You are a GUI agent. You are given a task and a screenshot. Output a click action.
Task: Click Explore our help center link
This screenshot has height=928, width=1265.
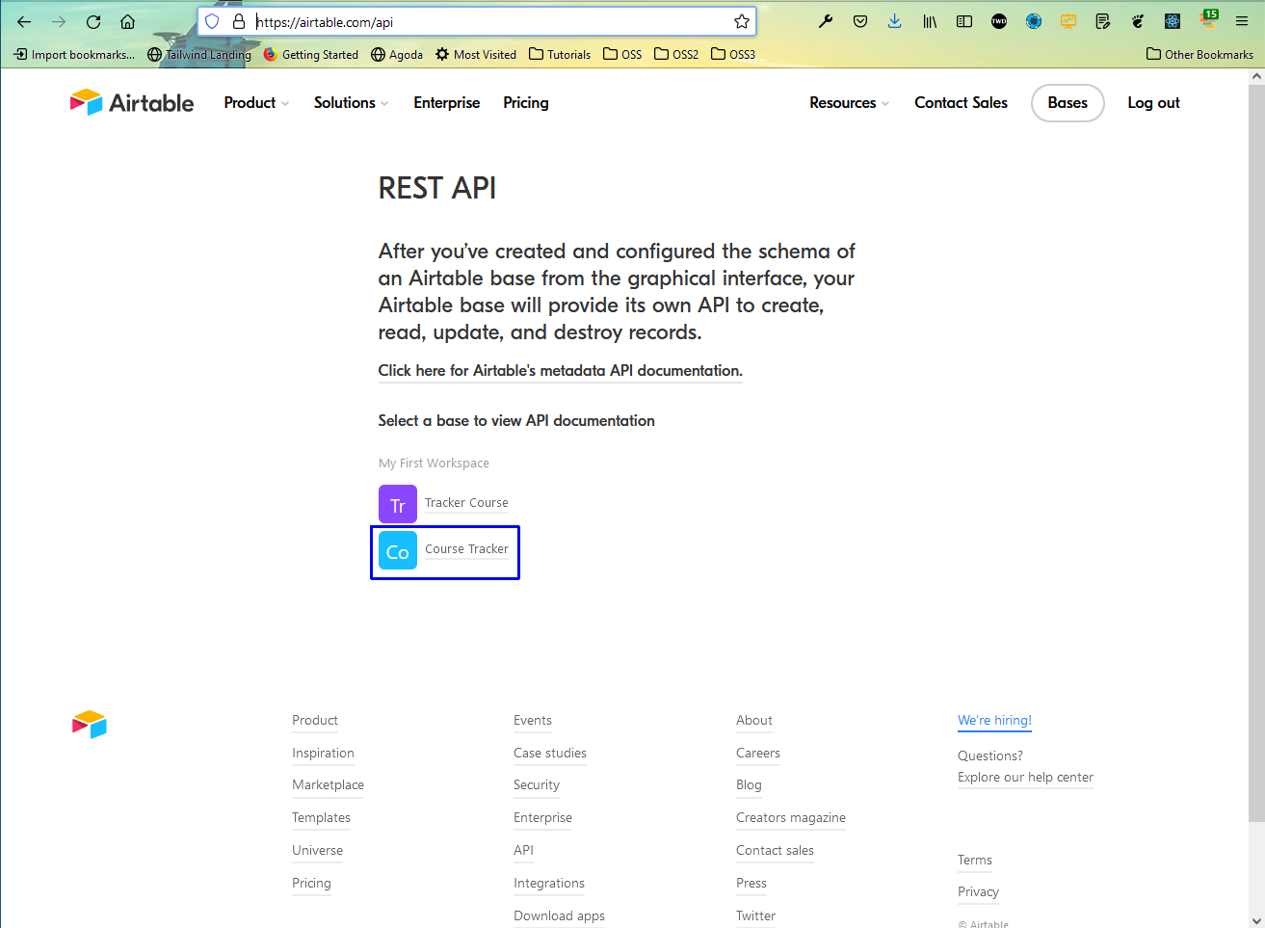(x=1025, y=777)
